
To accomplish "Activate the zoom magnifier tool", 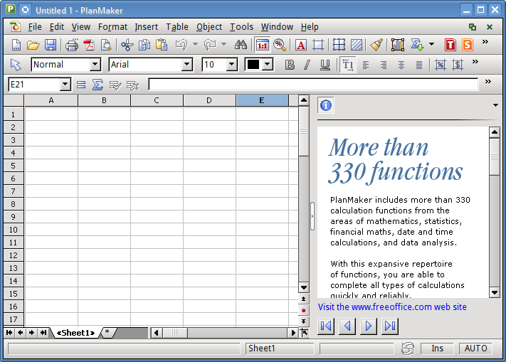I will 280,45.
